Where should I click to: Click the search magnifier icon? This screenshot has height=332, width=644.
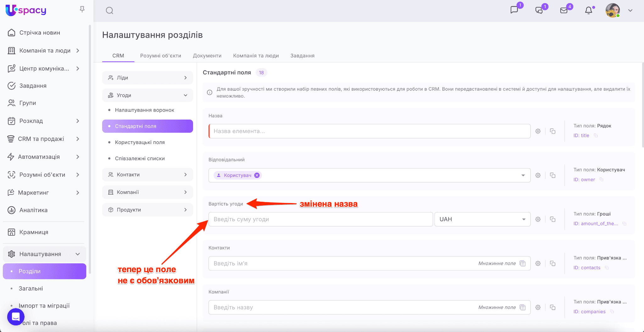(109, 11)
